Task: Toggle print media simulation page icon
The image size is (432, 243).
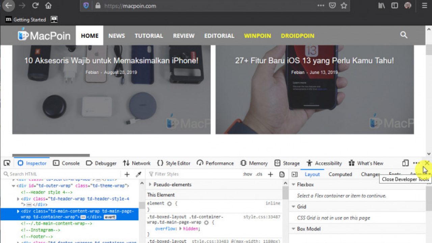Action: pyautogui.click(x=282, y=174)
